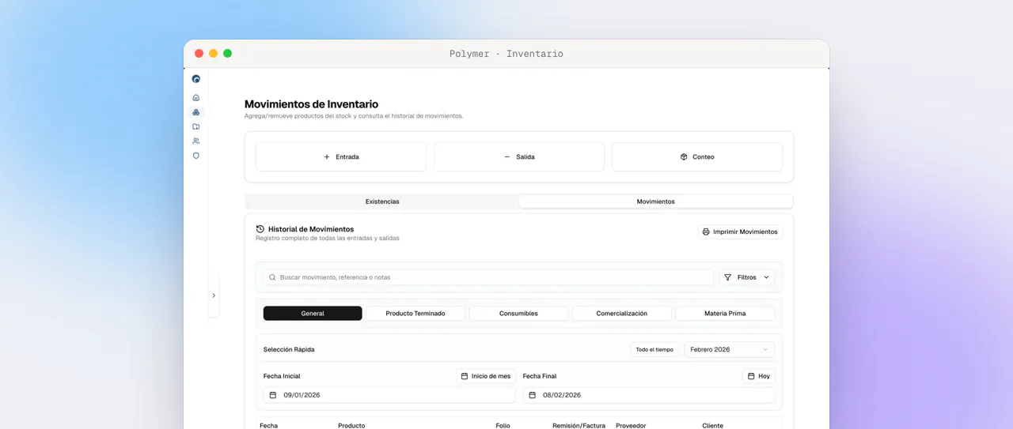Viewport: 1013px width, 429px height.
Task: Click the Movimientos de Inventario heading
Action: click(x=311, y=104)
